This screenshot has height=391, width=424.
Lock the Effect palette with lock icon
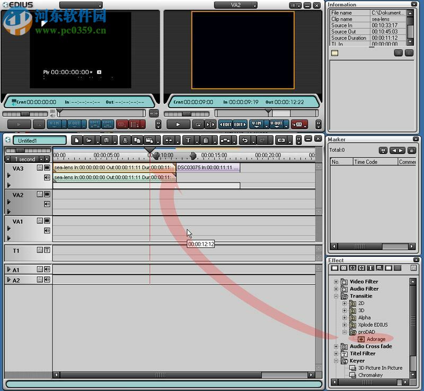[x=413, y=268]
